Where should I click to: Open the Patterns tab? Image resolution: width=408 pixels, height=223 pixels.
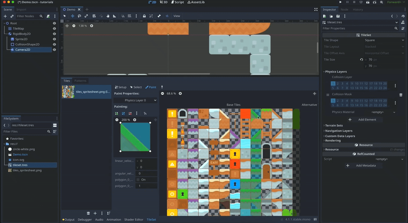click(80, 81)
